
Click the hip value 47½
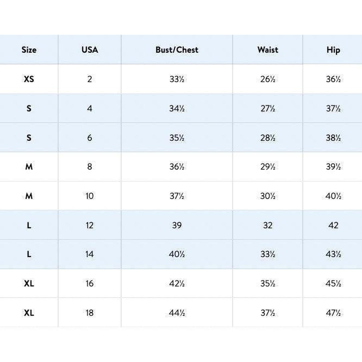333,313
